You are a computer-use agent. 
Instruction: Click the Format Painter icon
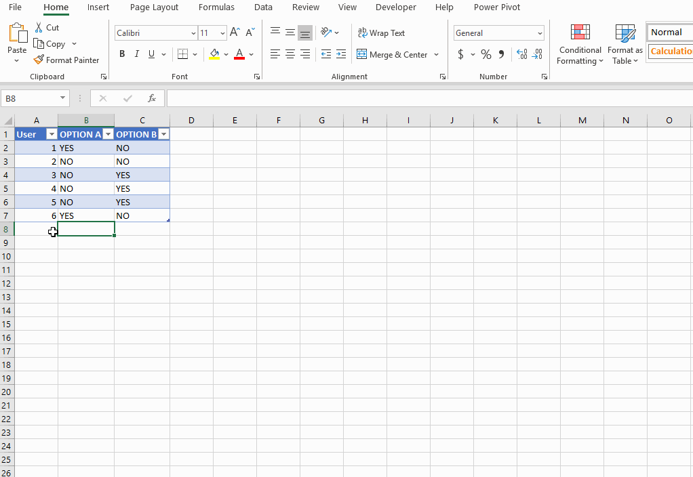click(39, 60)
